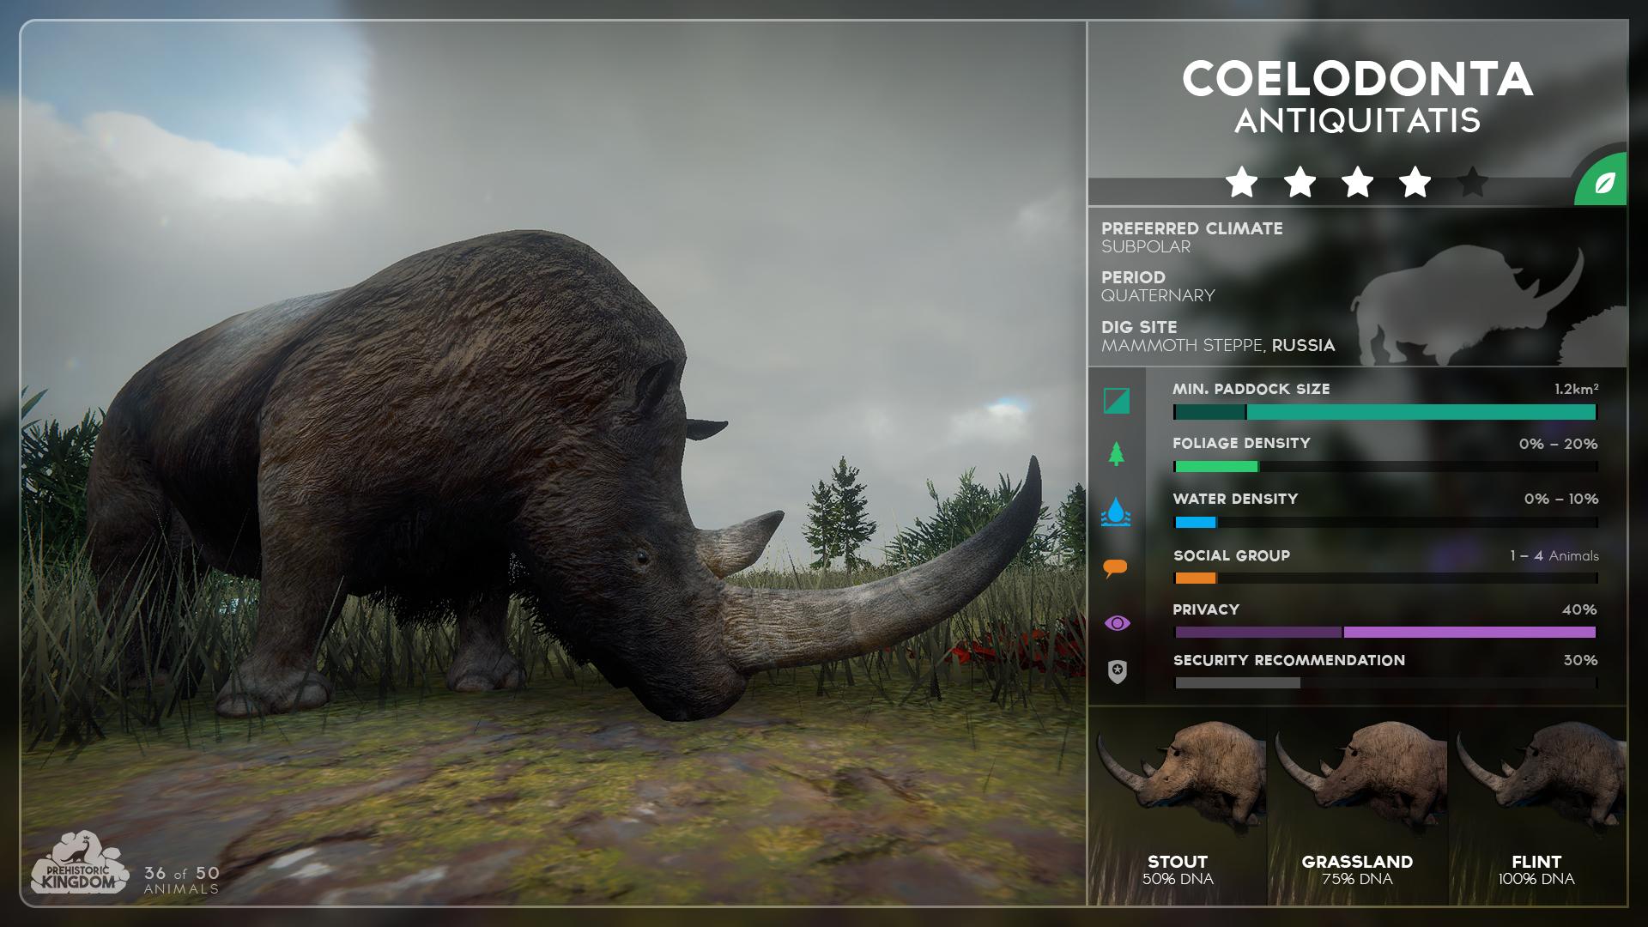Click the Security Recommendation bar

point(1385,683)
